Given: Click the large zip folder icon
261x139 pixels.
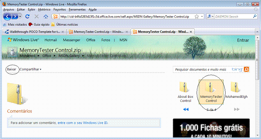Looking at the screenshot, I should [x=17, y=94].
